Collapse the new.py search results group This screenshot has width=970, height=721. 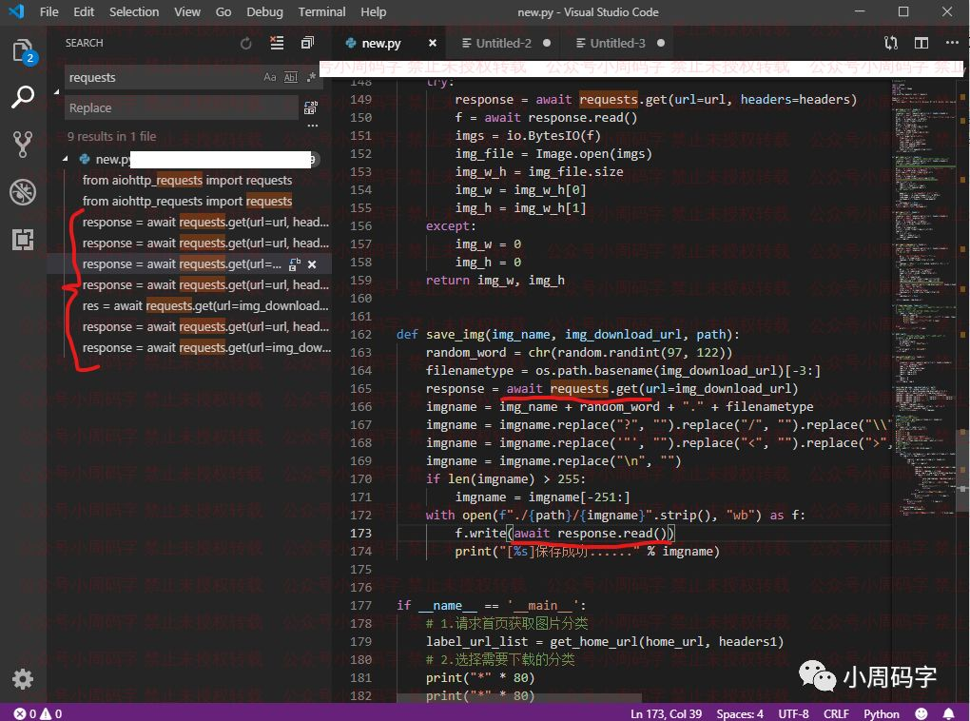click(x=67, y=160)
